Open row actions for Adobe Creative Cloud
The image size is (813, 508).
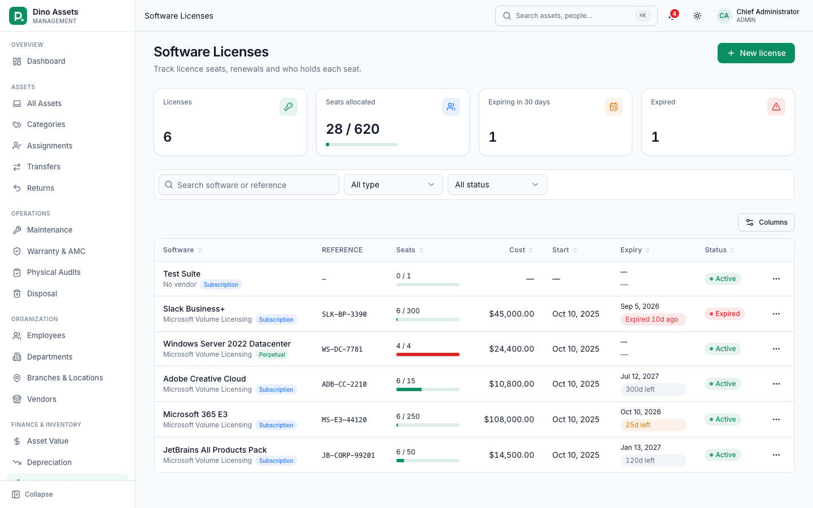[776, 384]
